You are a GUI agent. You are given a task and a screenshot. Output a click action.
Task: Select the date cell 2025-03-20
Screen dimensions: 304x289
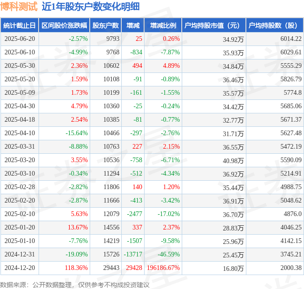[x=20, y=160]
